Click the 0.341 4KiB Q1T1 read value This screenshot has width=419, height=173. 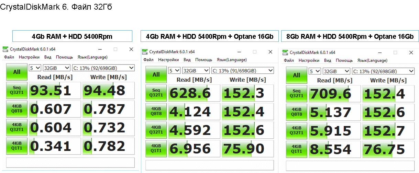pos(55,146)
